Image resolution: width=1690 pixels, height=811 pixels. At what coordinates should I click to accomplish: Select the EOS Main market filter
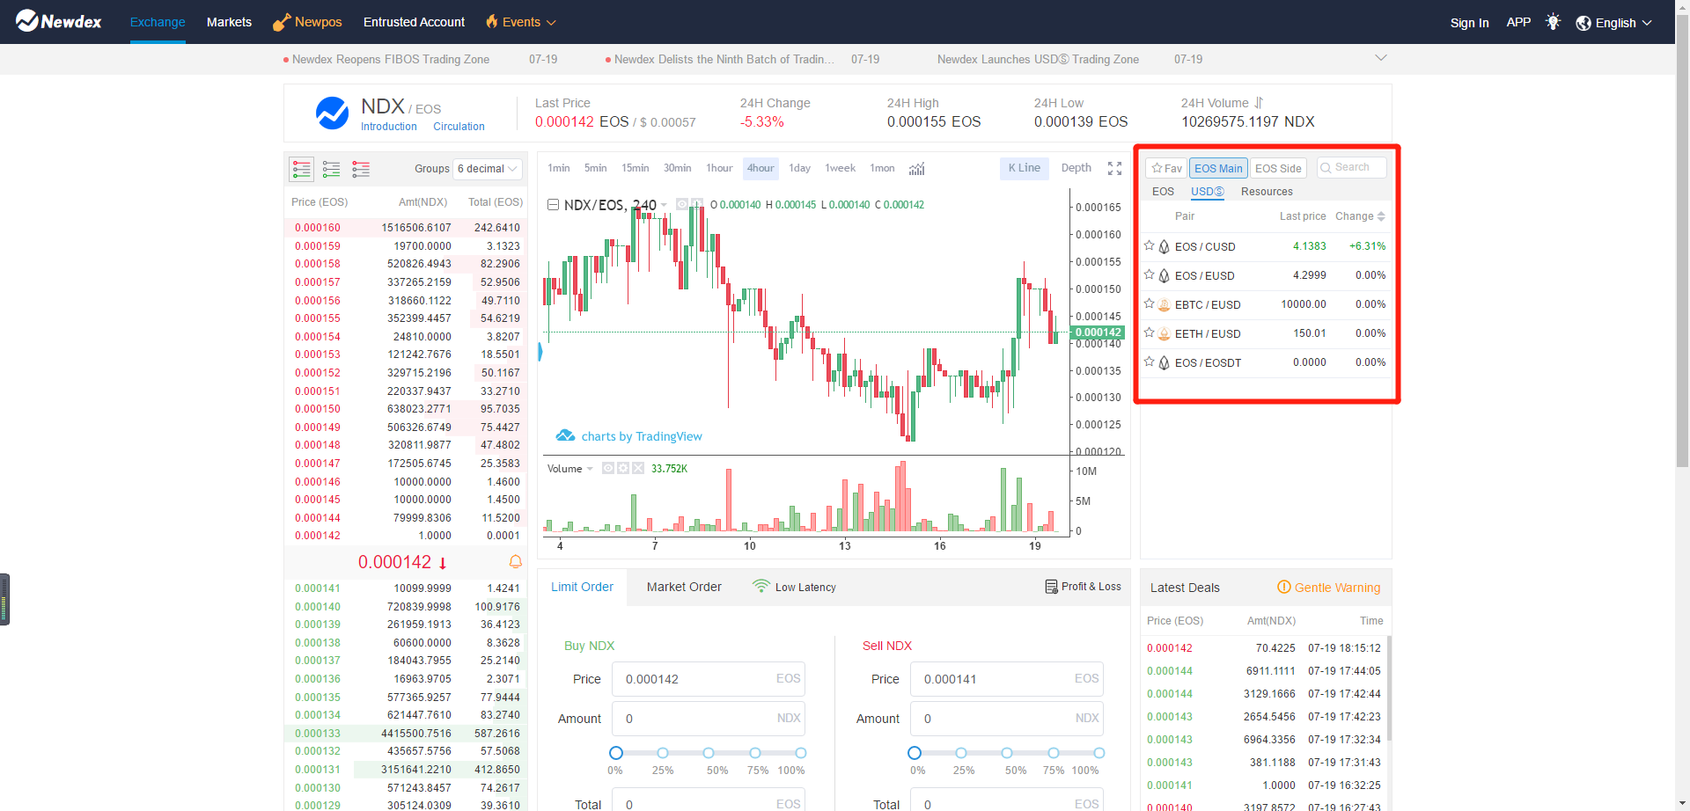1218,168
